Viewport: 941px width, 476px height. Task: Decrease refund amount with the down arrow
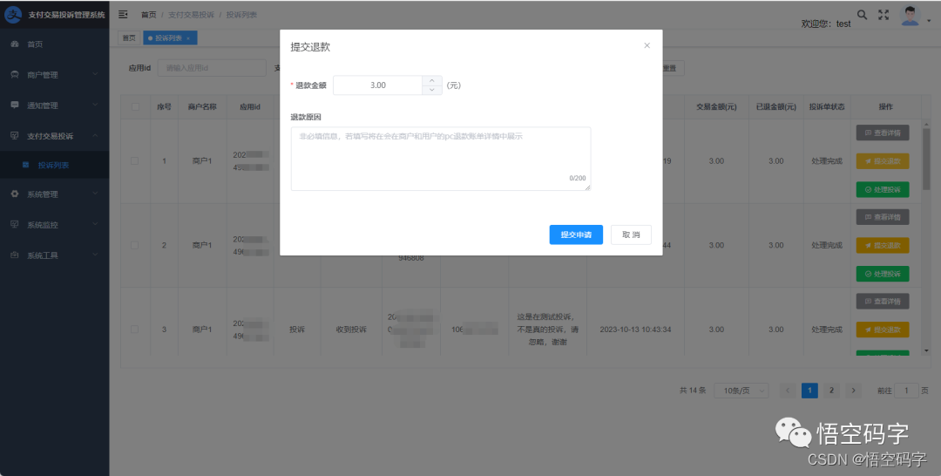point(432,90)
